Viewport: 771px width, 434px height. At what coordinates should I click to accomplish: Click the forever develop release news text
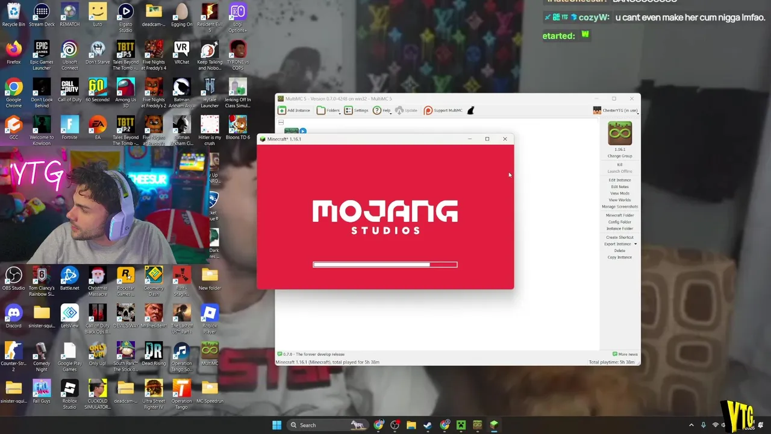[x=314, y=354]
